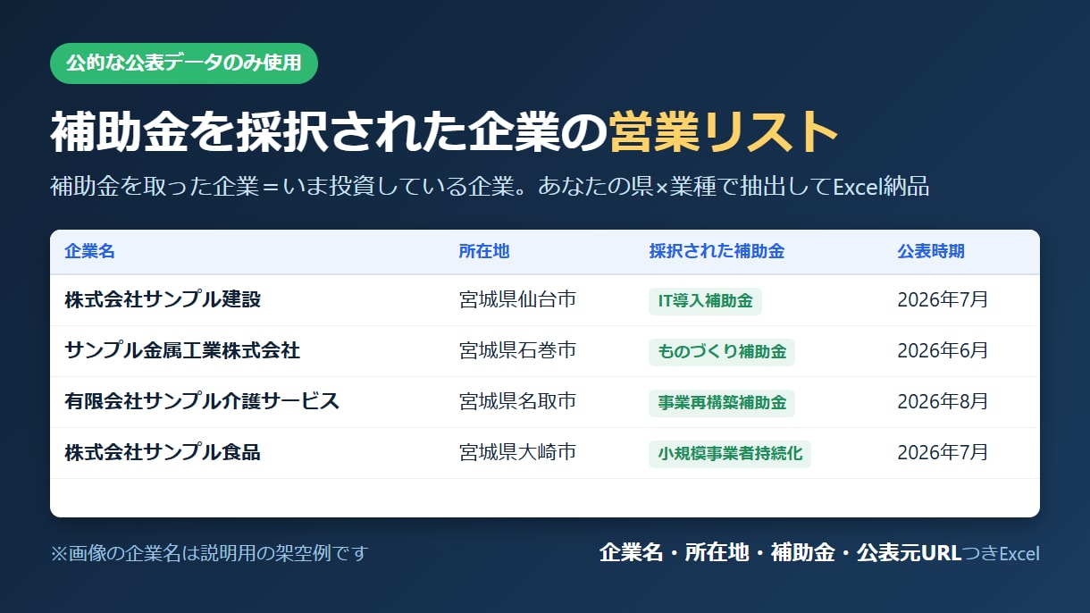This screenshot has width=1090, height=613.
Task: Select the 採択された補助金 column header
Action: [x=717, y=251]
